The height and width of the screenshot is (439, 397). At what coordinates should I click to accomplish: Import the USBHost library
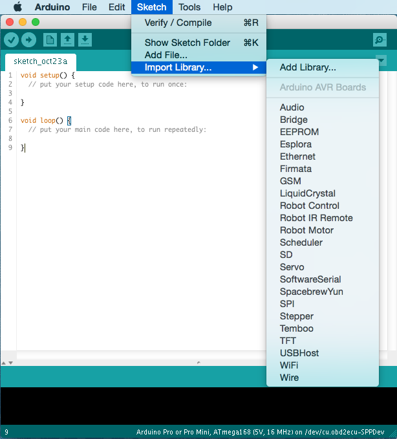(323, 353)
